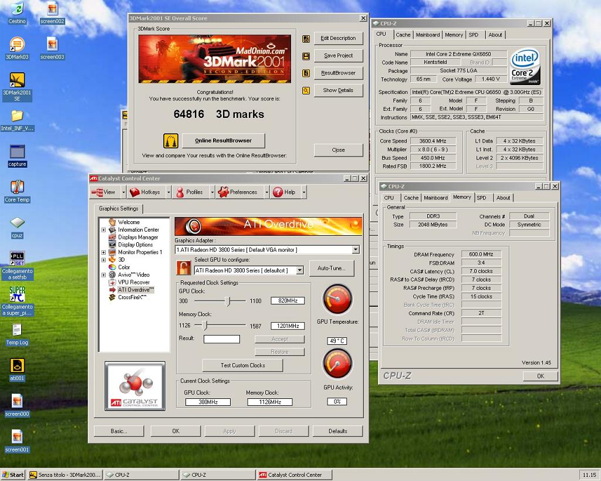
Task: Click Test Custom Clocks button
Action: pos(242,365)
